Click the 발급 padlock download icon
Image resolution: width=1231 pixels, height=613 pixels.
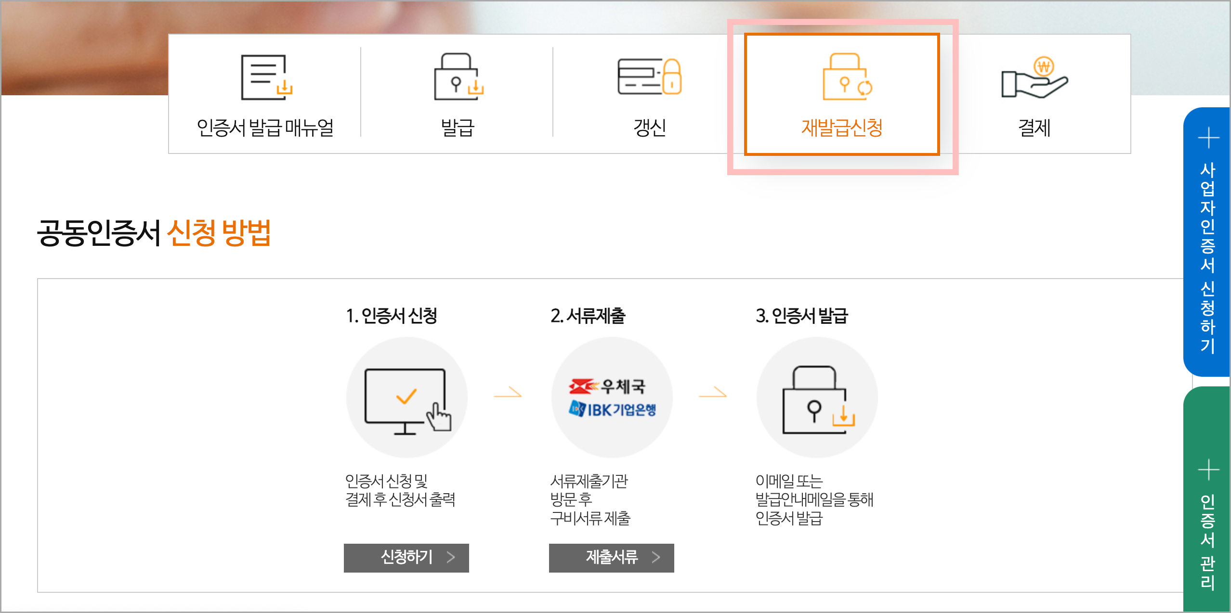(x=458, y=77)
